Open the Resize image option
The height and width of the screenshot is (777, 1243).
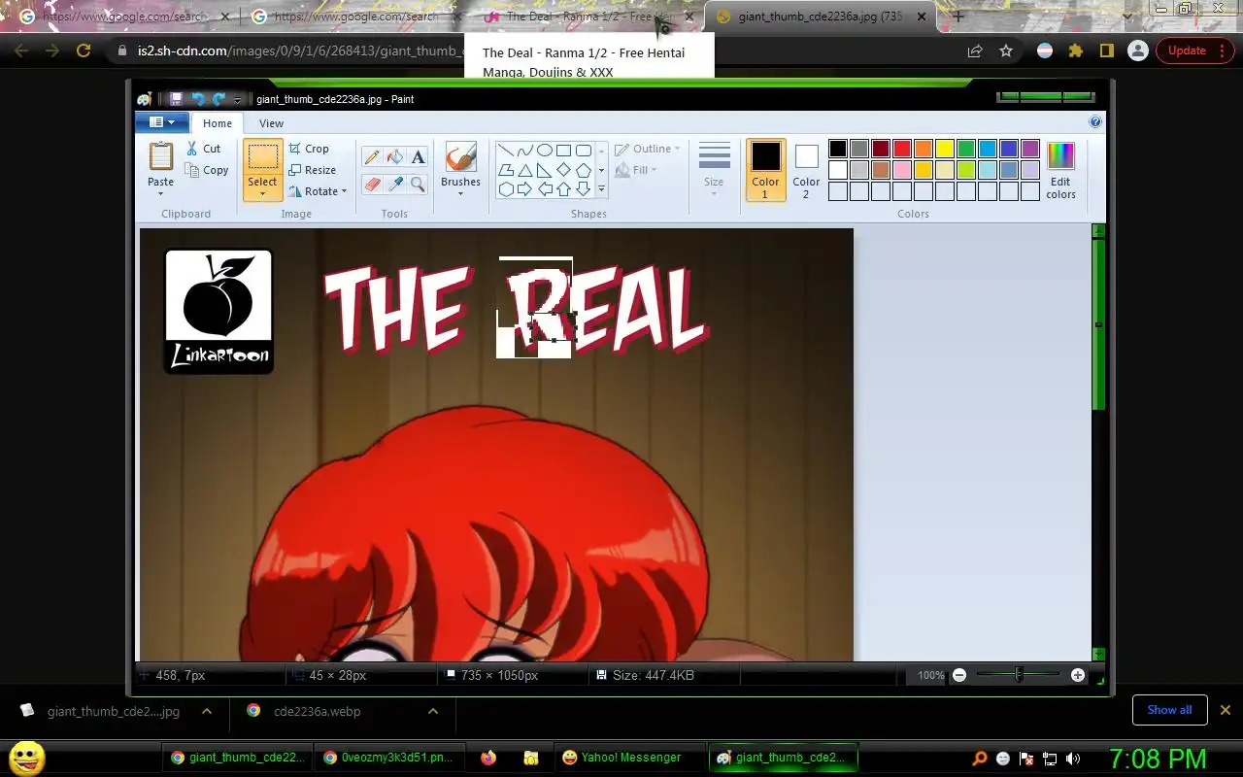point(312,170)
